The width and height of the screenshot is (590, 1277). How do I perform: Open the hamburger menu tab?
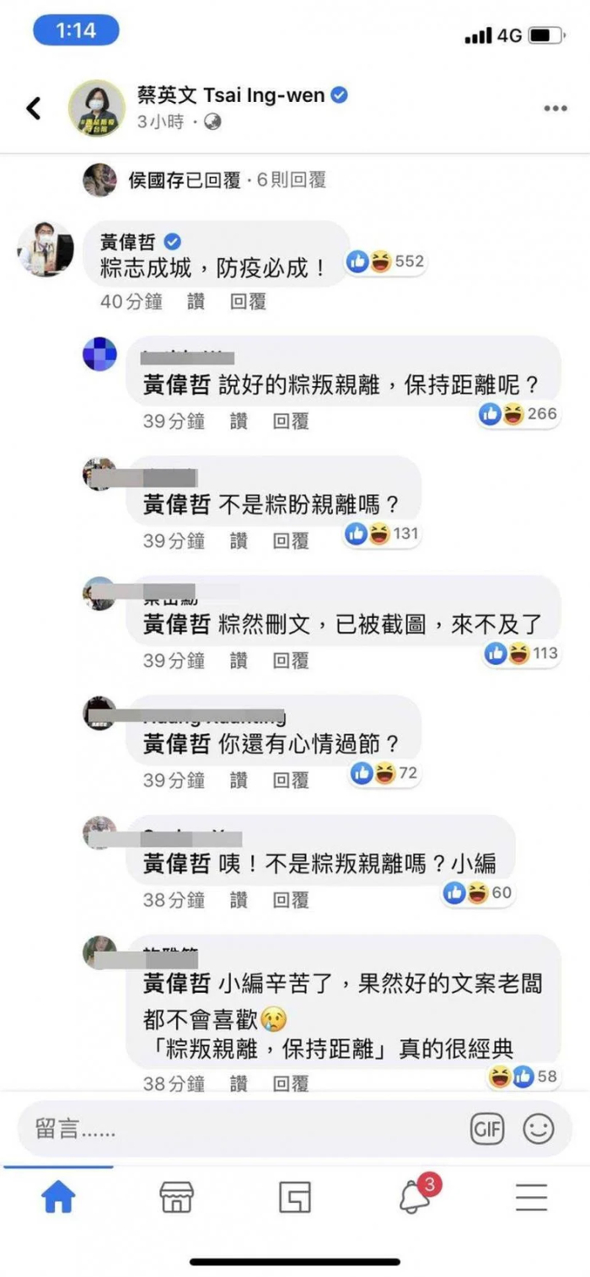coord(532,1197)
